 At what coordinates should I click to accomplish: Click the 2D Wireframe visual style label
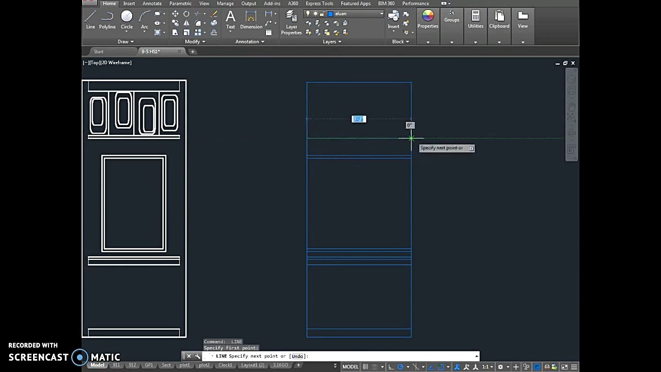click(x=116, y=63)
